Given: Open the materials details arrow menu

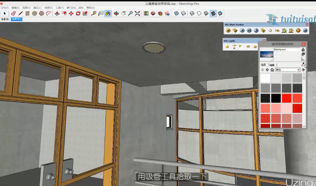Looking at the screenshot, I should pos(303,70).
